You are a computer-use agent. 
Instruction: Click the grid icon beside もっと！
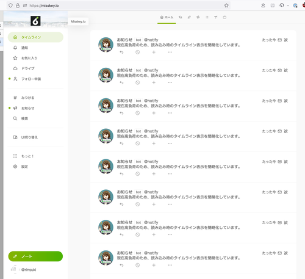coord(15,156)
